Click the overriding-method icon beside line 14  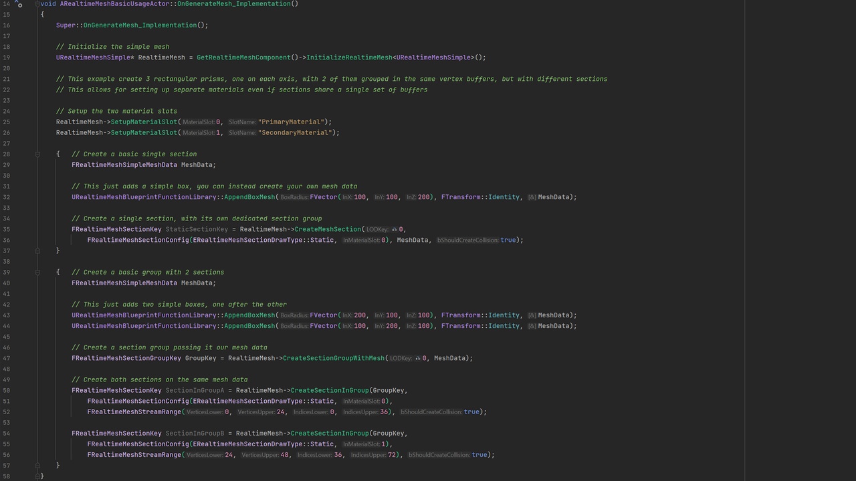(x=19, y=5)
